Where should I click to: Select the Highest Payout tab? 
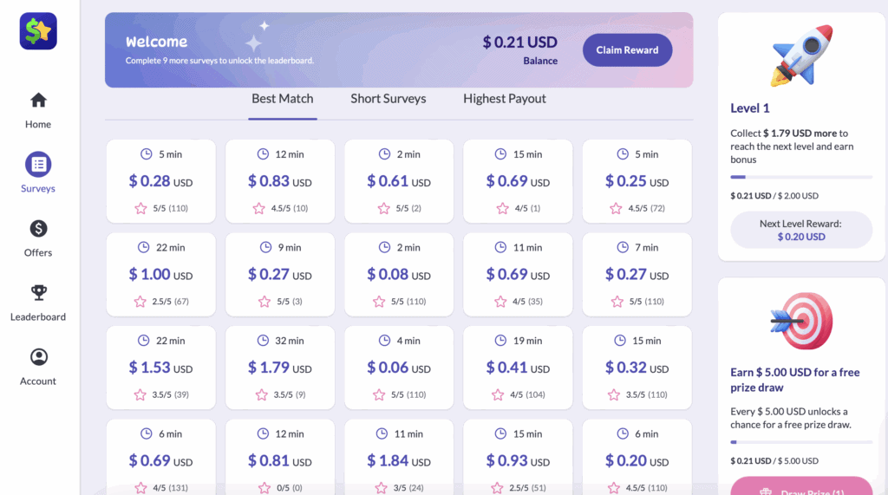tap(504, 99)
